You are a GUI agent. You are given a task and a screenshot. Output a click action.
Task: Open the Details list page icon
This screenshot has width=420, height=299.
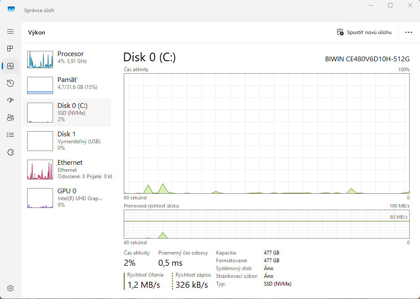10,135
